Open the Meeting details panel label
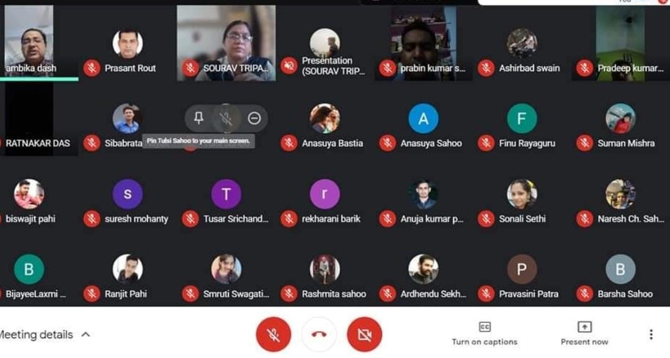670x358 pixels. pyautogui.click(x=37, y=335)
